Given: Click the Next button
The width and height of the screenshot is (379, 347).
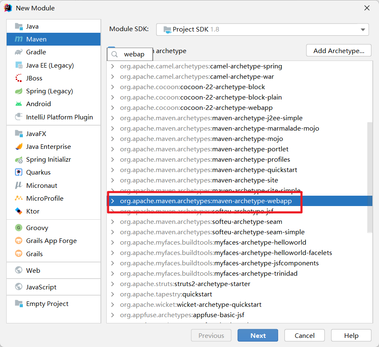Looking at the screenshot, I should [258, 335].
